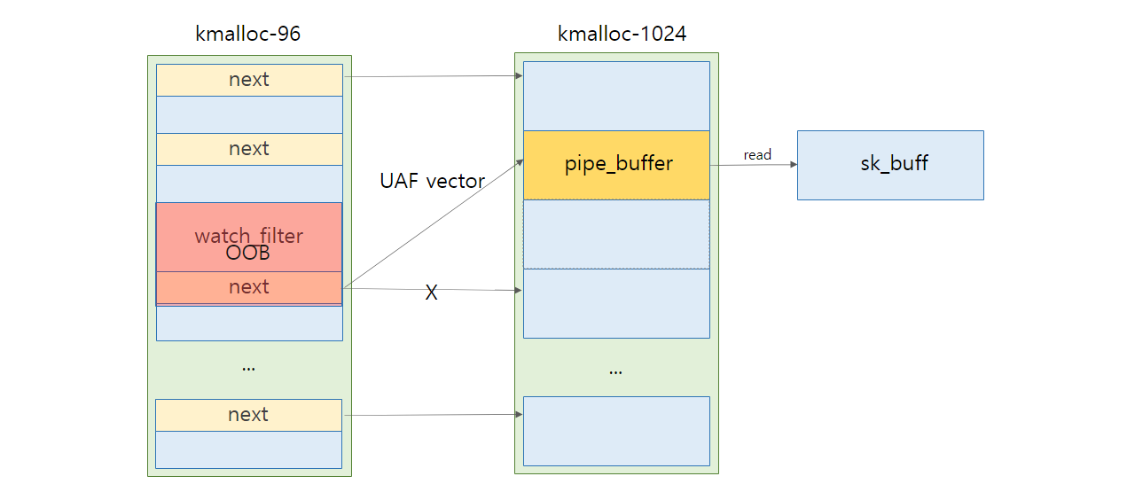Click the blue cell below first next
The width and height of the screenshot is (1127, 492).
pyautogui.click(x=249, y=114)
